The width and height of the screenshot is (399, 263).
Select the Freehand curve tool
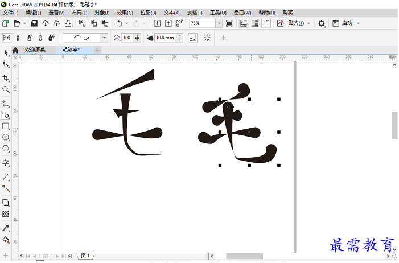[x=6, y=104]
